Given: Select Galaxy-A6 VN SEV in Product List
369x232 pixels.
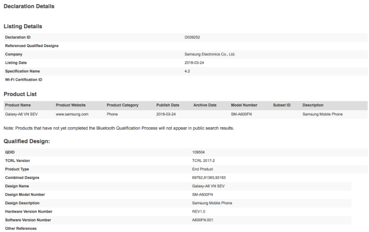Looking at the screenshot, I should point(21,114).
